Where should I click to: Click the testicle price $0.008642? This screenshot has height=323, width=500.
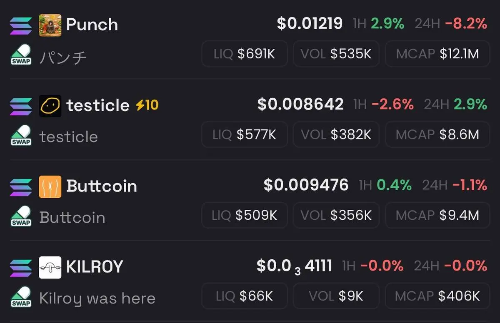tap(300, 104)
